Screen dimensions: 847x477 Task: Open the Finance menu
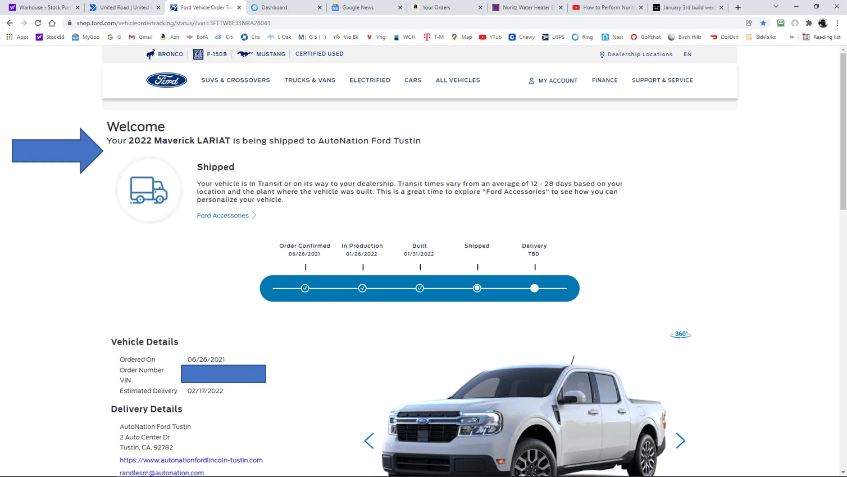click(605, 80)
